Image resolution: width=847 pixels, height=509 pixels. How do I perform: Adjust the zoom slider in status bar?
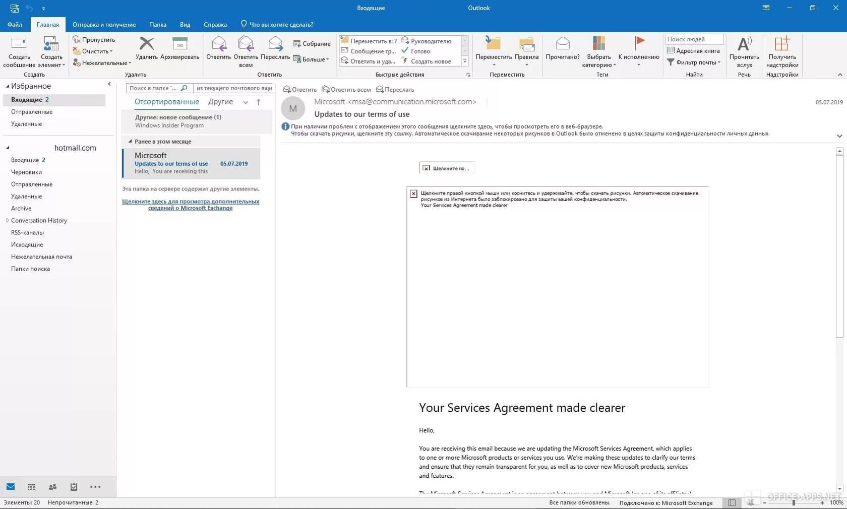pyautogui.click(x=793, y=502)
